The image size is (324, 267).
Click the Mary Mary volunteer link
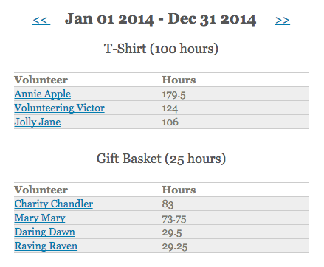click(x=40, y=218)
